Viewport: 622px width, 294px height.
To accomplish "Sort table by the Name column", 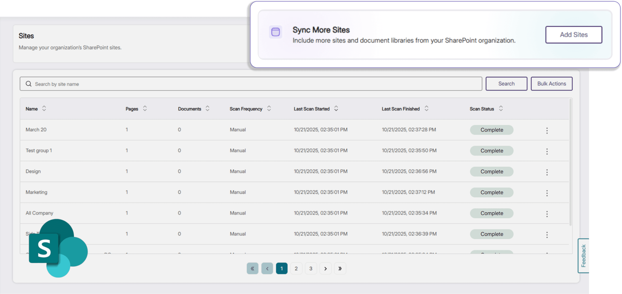I will 44,109.
